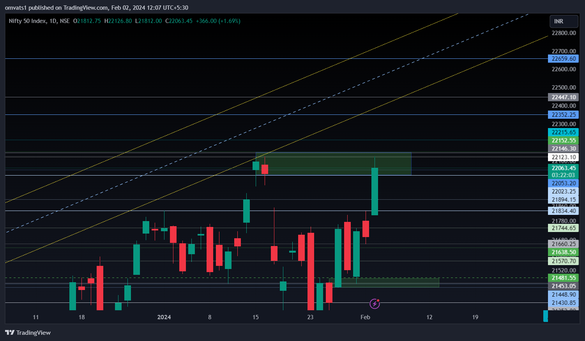Select the 22123.10 white price label
The height and width of the screenshot is (341, 585).
563,157
